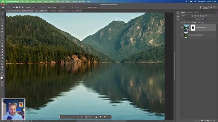218x122 pixels.
Task: Click the Feather value field
Action: pyautogui.click(x=34, y=7)
